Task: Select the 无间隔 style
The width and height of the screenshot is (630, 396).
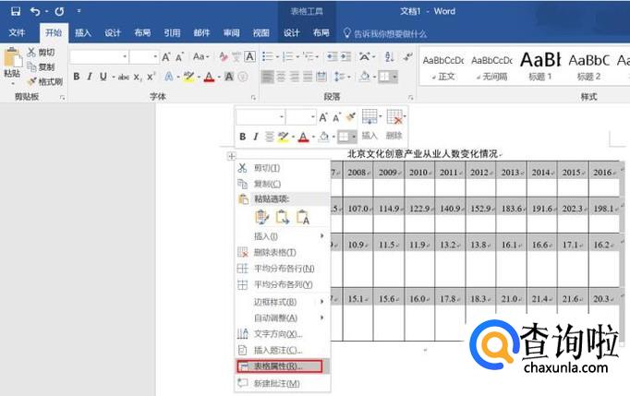Action: pyautogui.click(x=491, y=66)
